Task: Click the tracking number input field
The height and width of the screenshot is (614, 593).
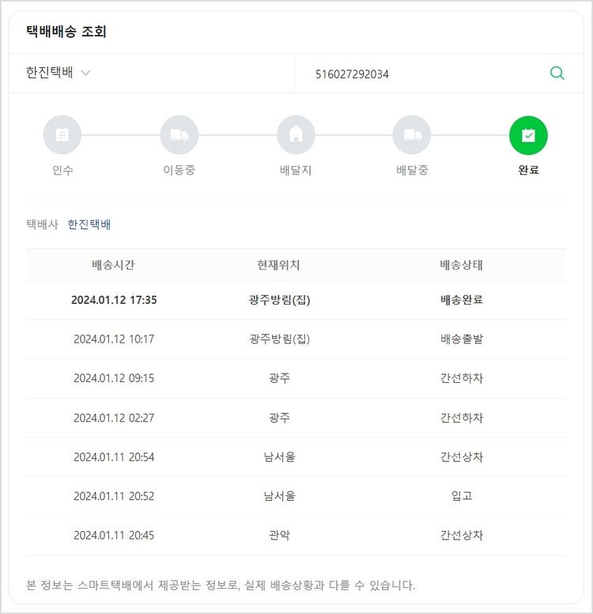Action: click(x=419, y=74)
